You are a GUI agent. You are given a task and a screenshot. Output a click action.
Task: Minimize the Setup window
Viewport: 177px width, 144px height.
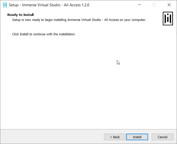click(x=139, y=5)
